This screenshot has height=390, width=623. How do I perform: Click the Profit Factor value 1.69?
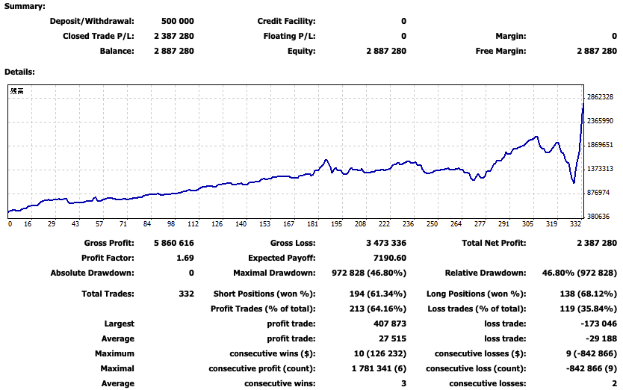(x=185, y=258)
